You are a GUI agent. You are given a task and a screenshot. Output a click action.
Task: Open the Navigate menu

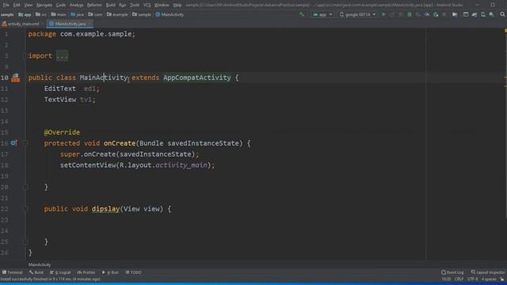pyautogui.click(x=44, y=5)
